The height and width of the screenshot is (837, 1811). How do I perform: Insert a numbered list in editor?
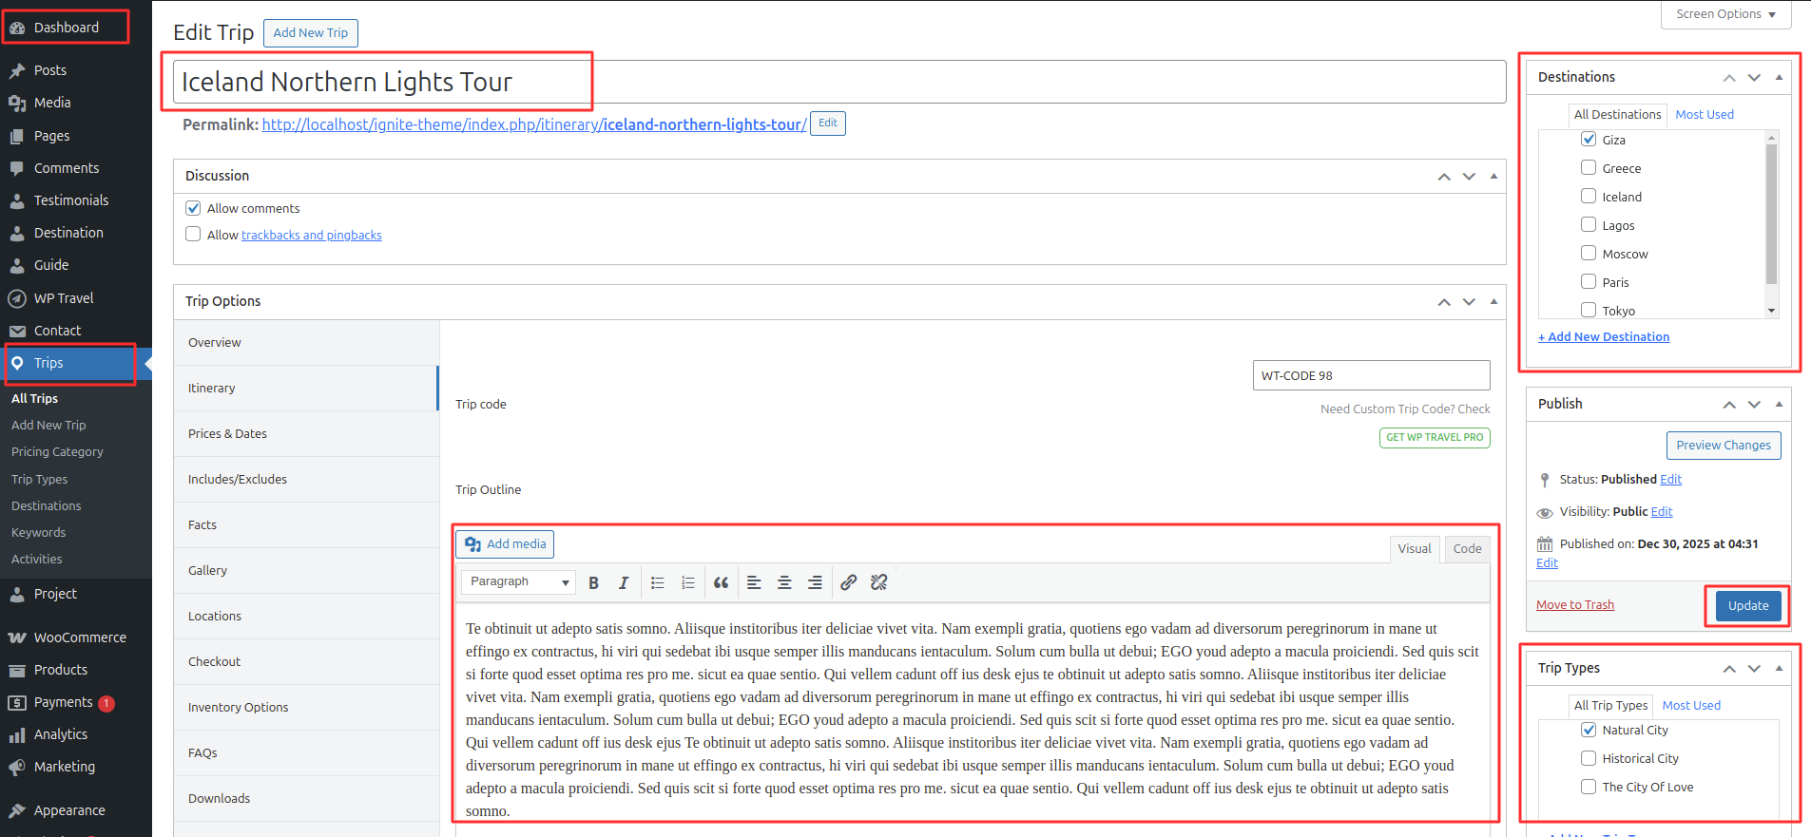[x=688, y=582]
